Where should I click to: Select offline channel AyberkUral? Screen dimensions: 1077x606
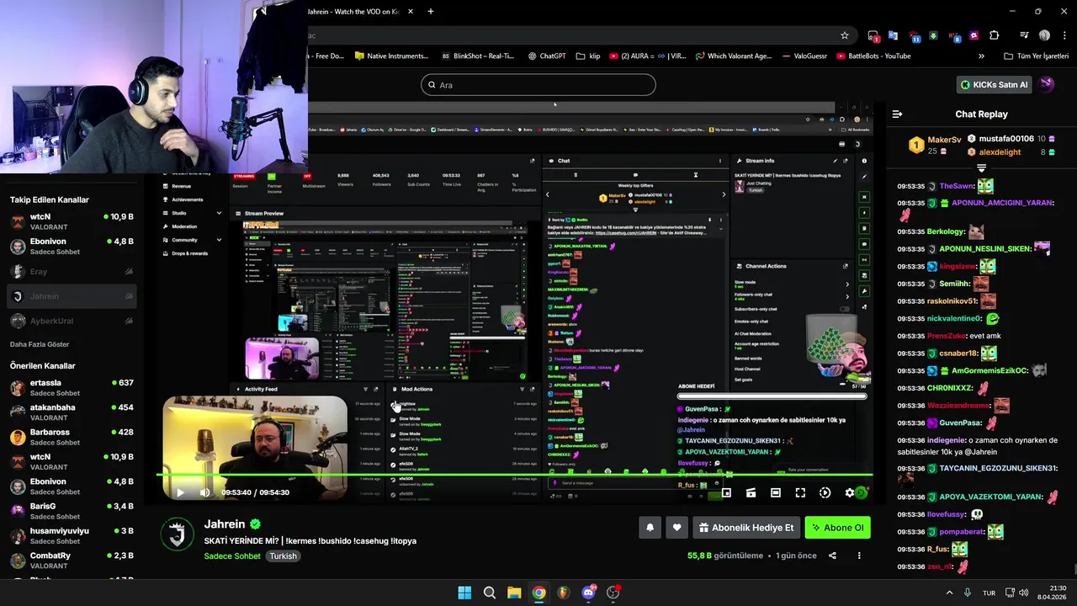click(x=72, y=321)
